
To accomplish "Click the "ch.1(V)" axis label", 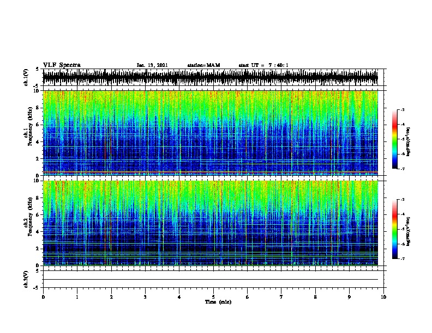I will [x=26, y=77].
